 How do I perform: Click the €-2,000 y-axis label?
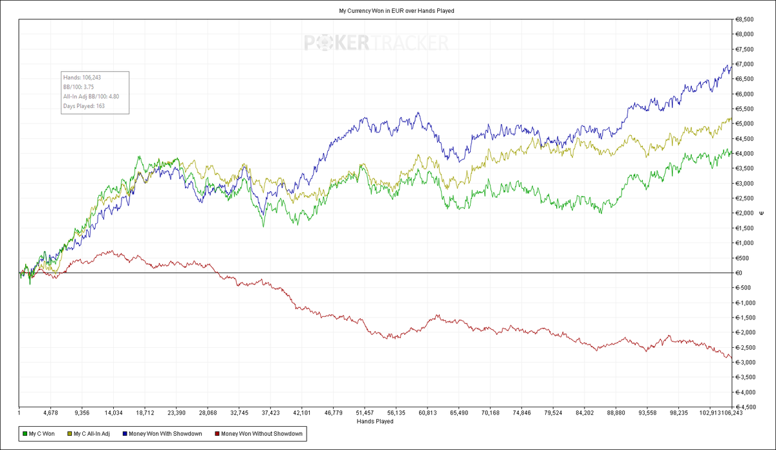point(745,332)
